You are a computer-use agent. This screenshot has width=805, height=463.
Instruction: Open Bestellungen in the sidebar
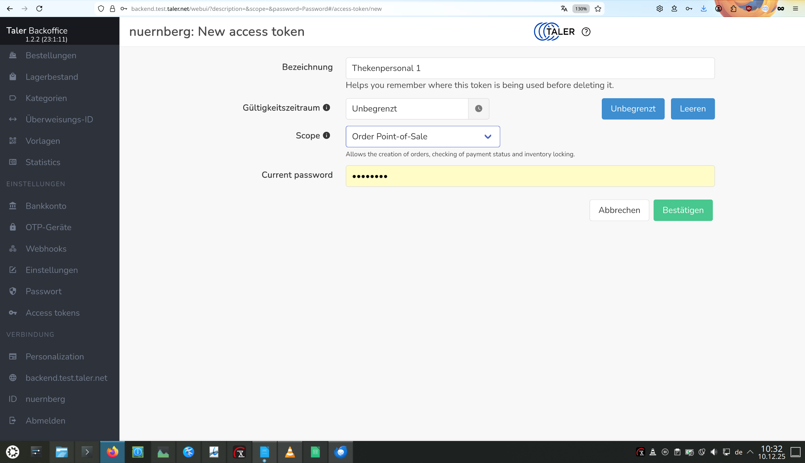(x=51, y=55)
